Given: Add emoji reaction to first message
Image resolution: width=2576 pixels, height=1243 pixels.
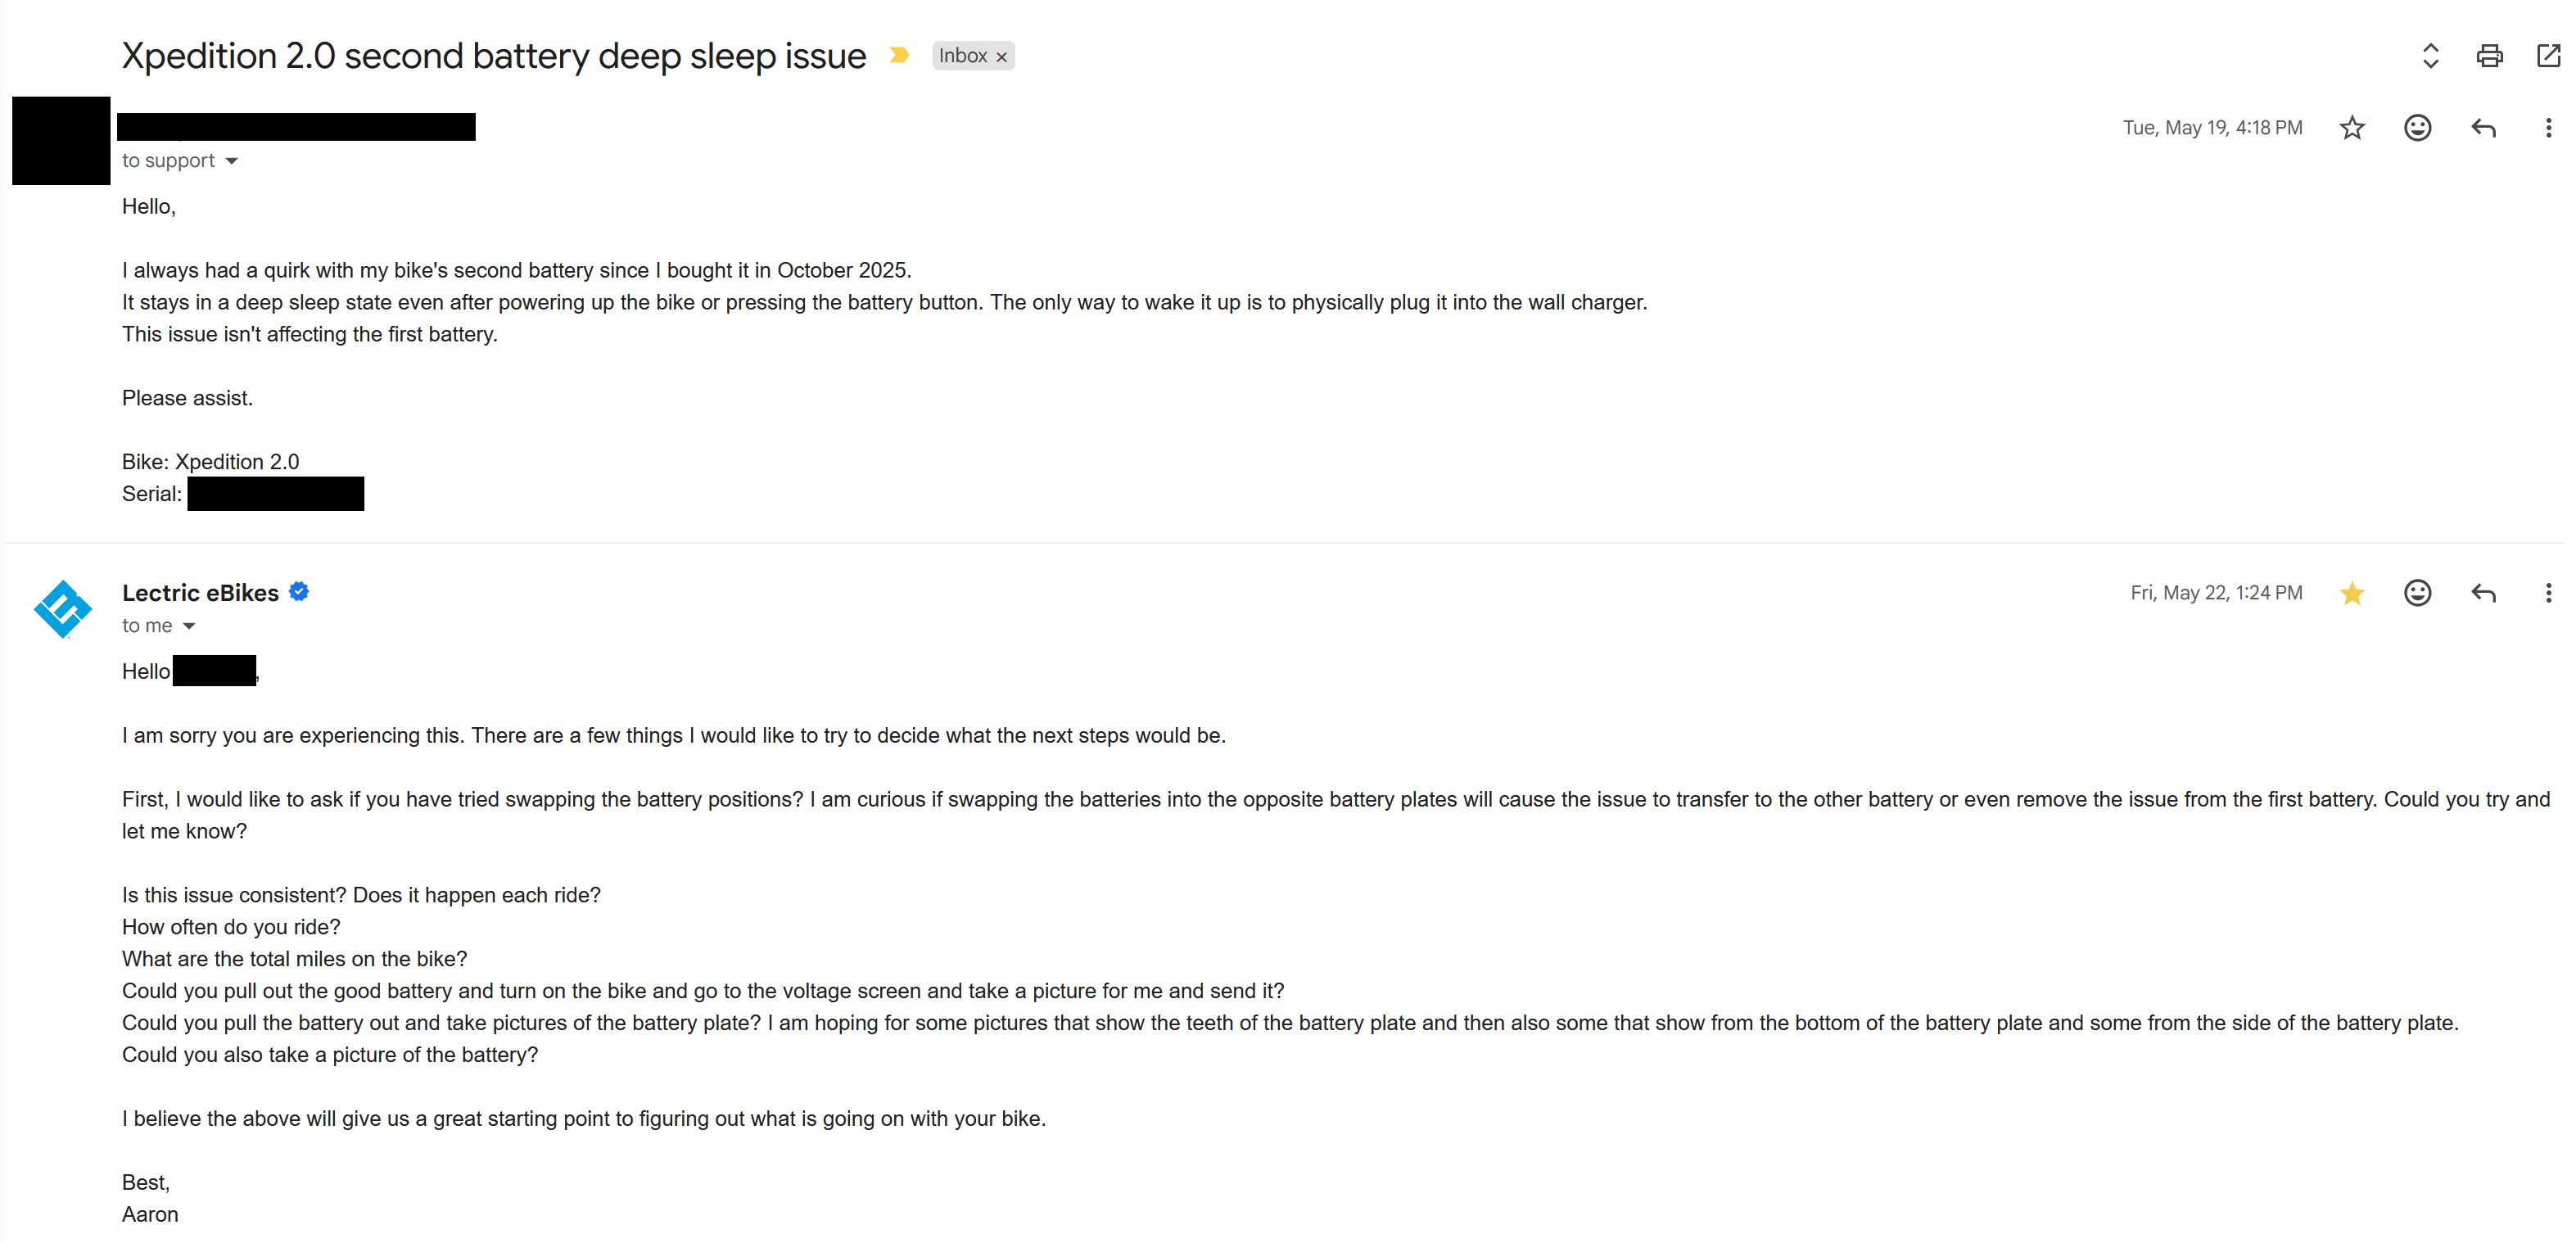Looking at the screenshot, I should tap(2417, 128).
